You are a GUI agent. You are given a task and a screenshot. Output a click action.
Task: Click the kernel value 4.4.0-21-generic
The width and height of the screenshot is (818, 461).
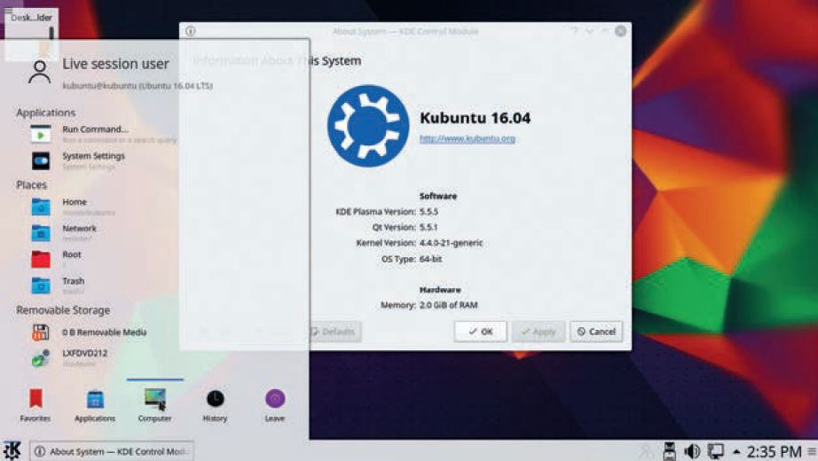coord(452,243)
